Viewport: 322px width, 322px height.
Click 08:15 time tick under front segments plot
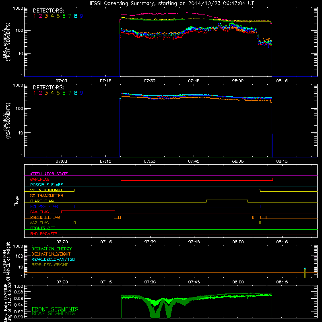282,81
